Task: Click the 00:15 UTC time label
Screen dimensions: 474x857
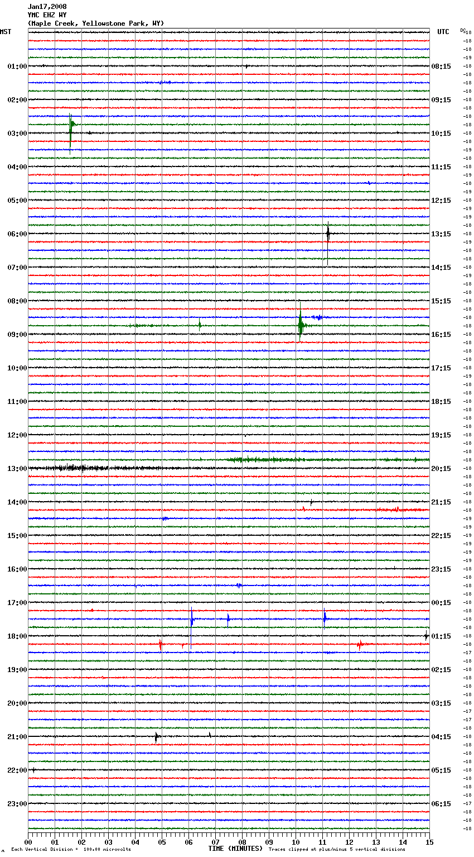Action: (x=441, y=603)
